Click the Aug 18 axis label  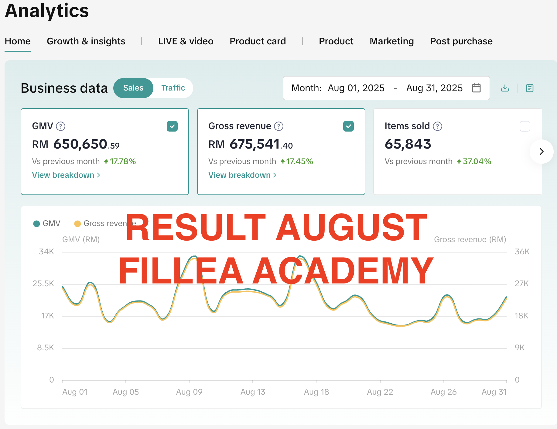tap(316, 392)
